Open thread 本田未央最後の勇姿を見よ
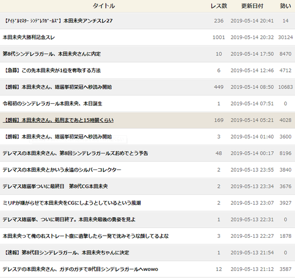The width and height of the screenshot is (295, 278). 69,219
